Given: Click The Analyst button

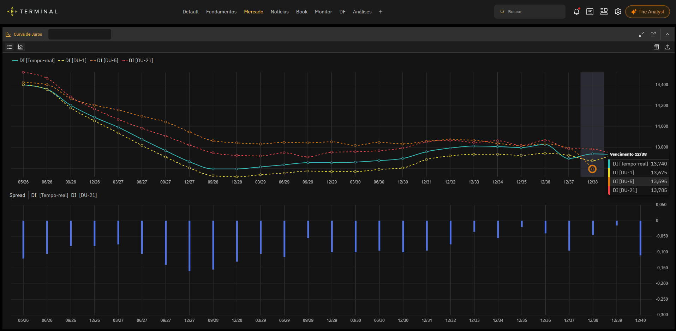Looking at the screenshot, I should [x=647, y=12].
